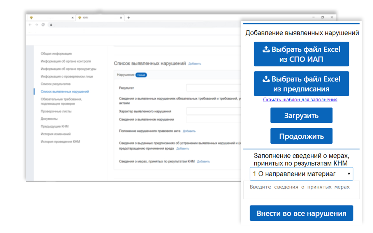Open Информация об органе контроля section

click(66, 61)
